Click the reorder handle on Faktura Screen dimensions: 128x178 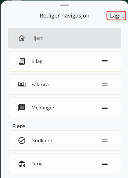tap(105, 85)
